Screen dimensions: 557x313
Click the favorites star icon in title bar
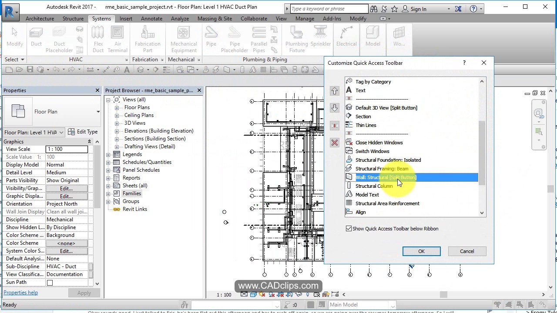click(394, 9)
